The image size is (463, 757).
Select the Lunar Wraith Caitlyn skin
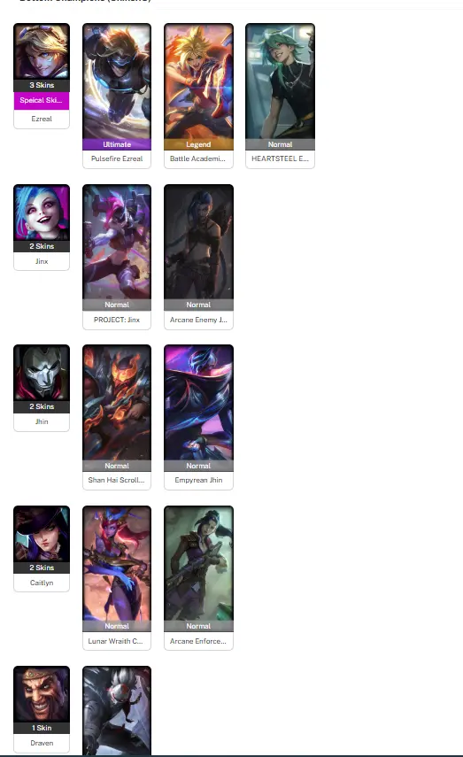pos(117,578)
